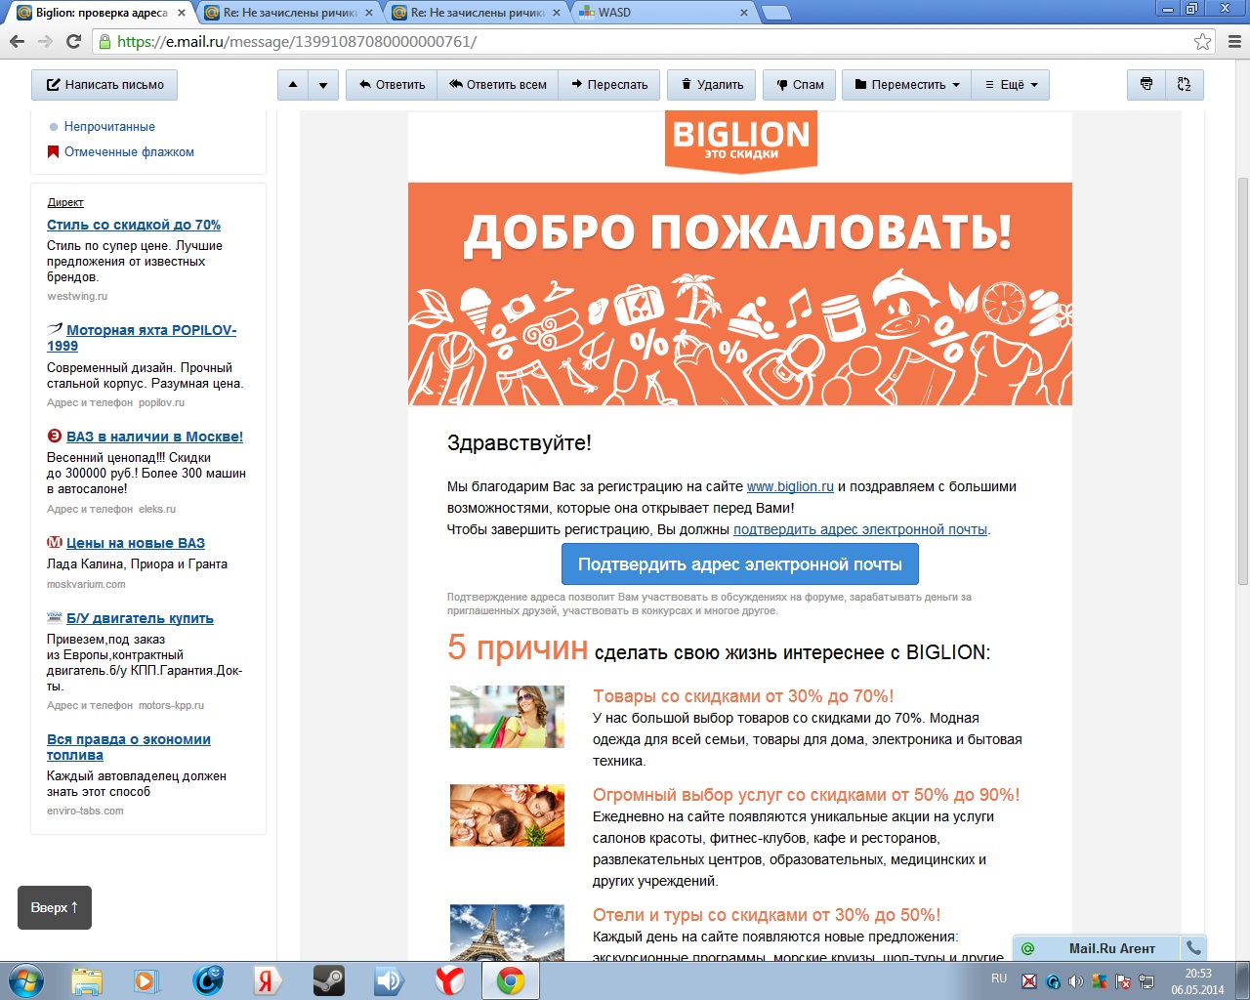Click the shopping woman thumbnail
This screenshot has width=1250, height=1000.
click(x=507, y=717)
